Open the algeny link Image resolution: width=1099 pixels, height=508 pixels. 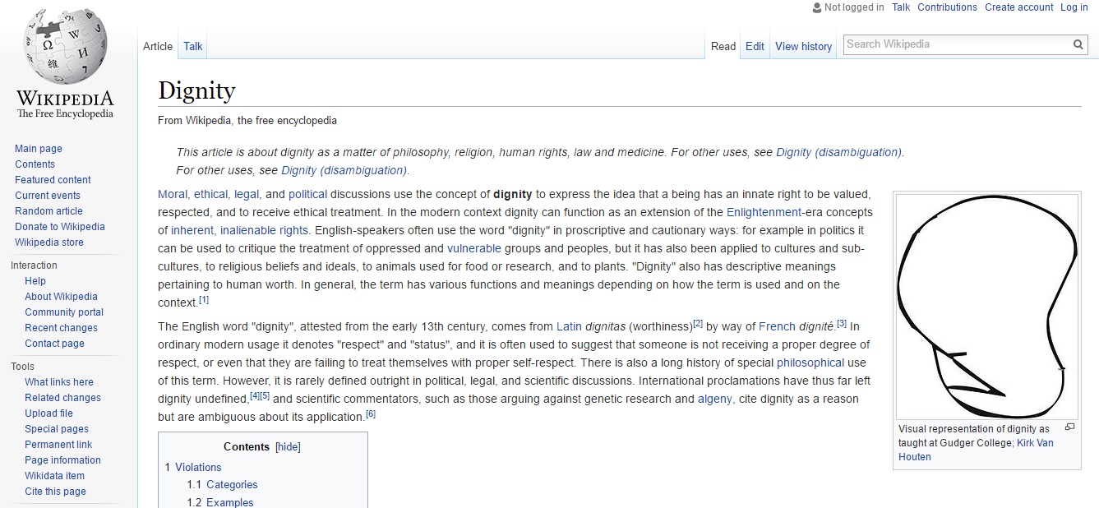pos(715,399)
